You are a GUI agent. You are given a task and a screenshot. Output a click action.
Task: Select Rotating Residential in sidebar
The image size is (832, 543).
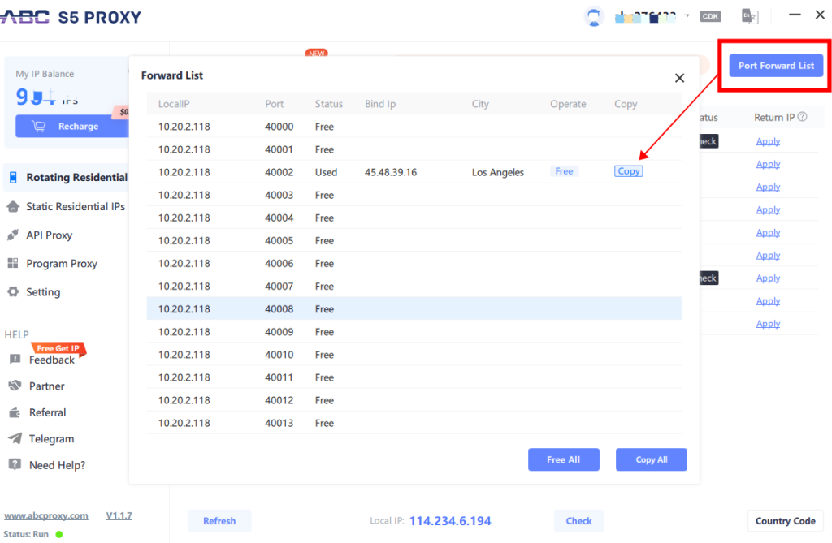tap(67, 177)
